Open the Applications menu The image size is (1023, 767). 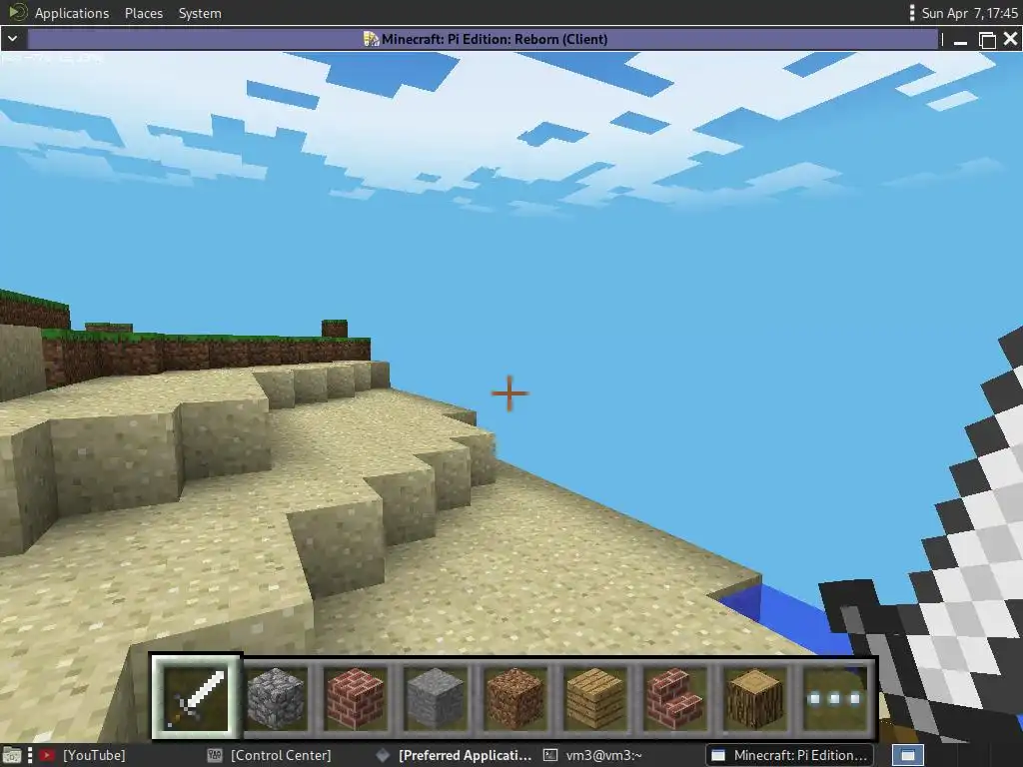point(72,13)
